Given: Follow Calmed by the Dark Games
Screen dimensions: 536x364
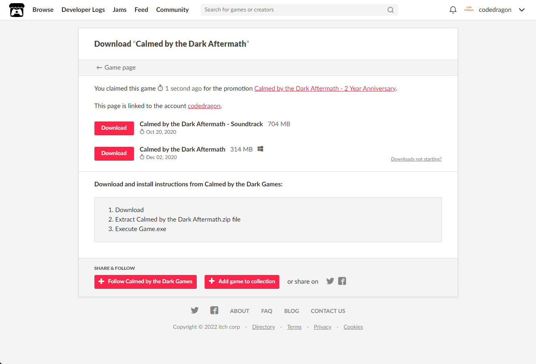Looking at the screenshot, I should pyautogui.click(x=145, y=282).
